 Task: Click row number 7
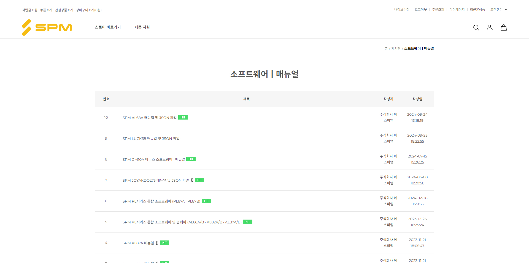point(106,180)
